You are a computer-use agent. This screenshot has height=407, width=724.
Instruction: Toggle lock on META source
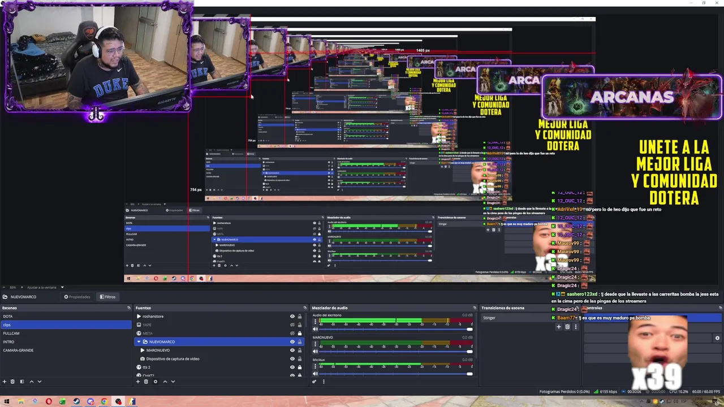[300, 334]
